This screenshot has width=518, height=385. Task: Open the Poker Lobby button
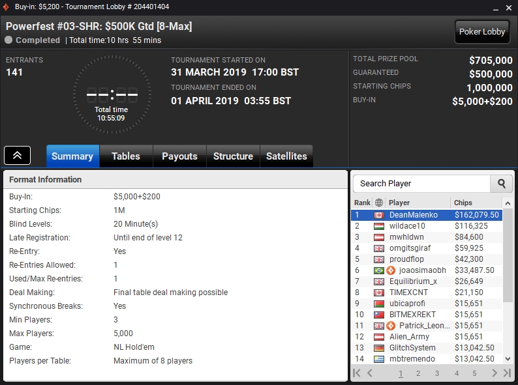pyautogui.click(x=482, y=32)
